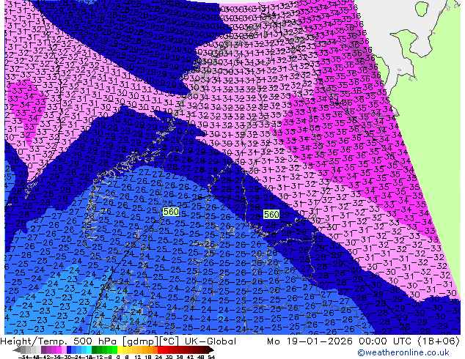Click the bright red 24 degree legend swatch
The height and width of the screenshot is (359, 465).
tap(160, 349)
